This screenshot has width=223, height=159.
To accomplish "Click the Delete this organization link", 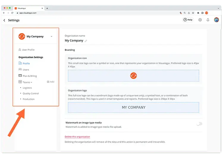I will (x=77, y=137).
